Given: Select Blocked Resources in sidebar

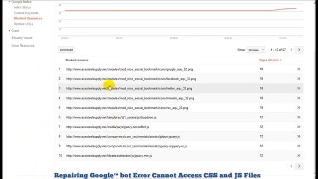Looking at the screenshot, I should pos(28,18).
